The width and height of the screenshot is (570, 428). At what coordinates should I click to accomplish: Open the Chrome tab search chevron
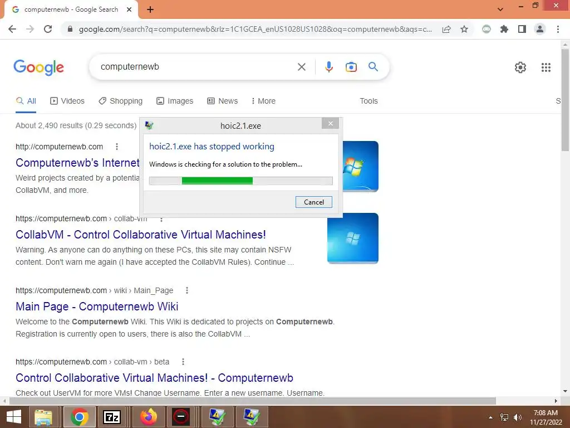(500, 9)
